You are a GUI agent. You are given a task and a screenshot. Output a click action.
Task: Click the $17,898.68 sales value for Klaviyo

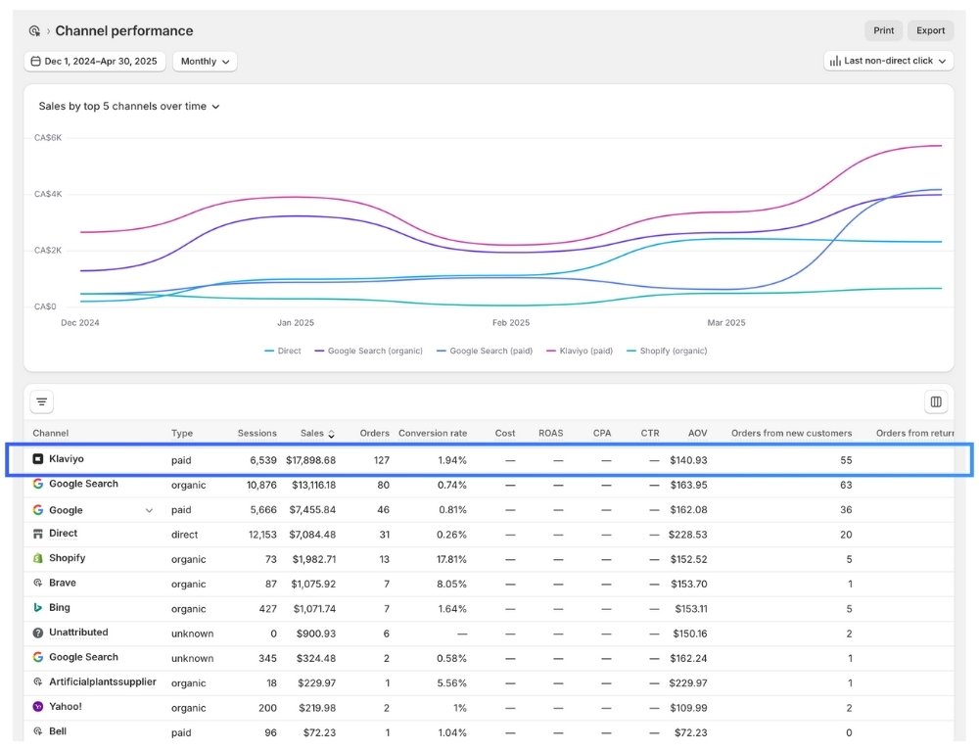click(311, 460)
